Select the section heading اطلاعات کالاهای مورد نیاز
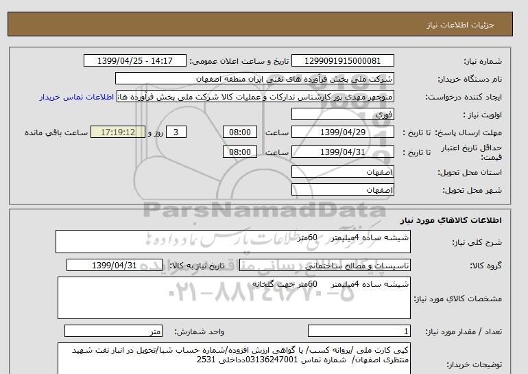The height and width of the screenshot is (374, 528). pyautogui.click(x=451, y=220)
